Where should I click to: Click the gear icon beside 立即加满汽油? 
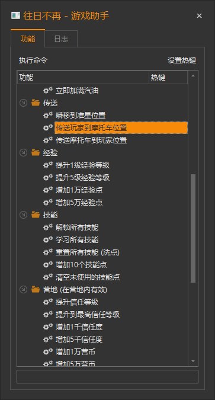tap(48, 90)
